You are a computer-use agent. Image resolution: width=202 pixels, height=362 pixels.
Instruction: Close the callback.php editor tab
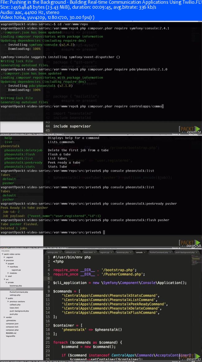[78, 252]
